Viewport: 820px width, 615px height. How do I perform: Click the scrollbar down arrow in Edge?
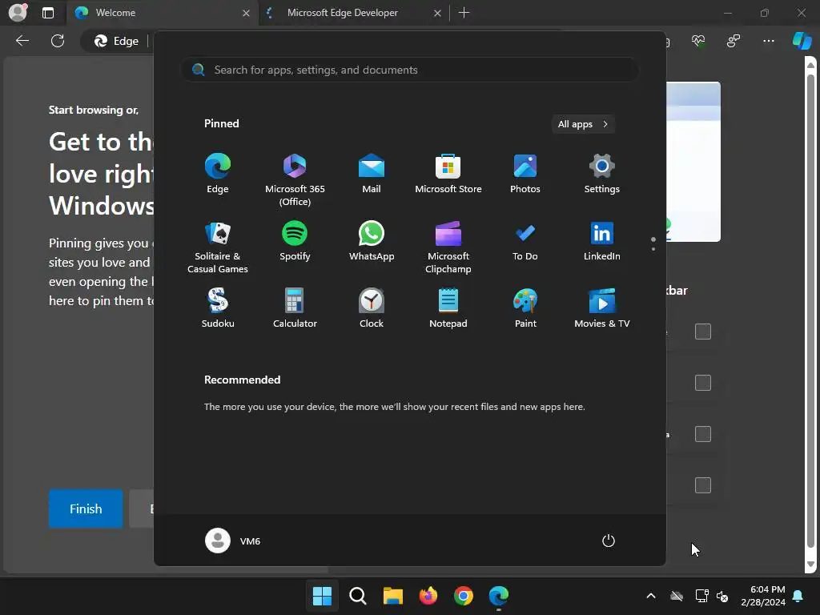(x=810, y=565)
